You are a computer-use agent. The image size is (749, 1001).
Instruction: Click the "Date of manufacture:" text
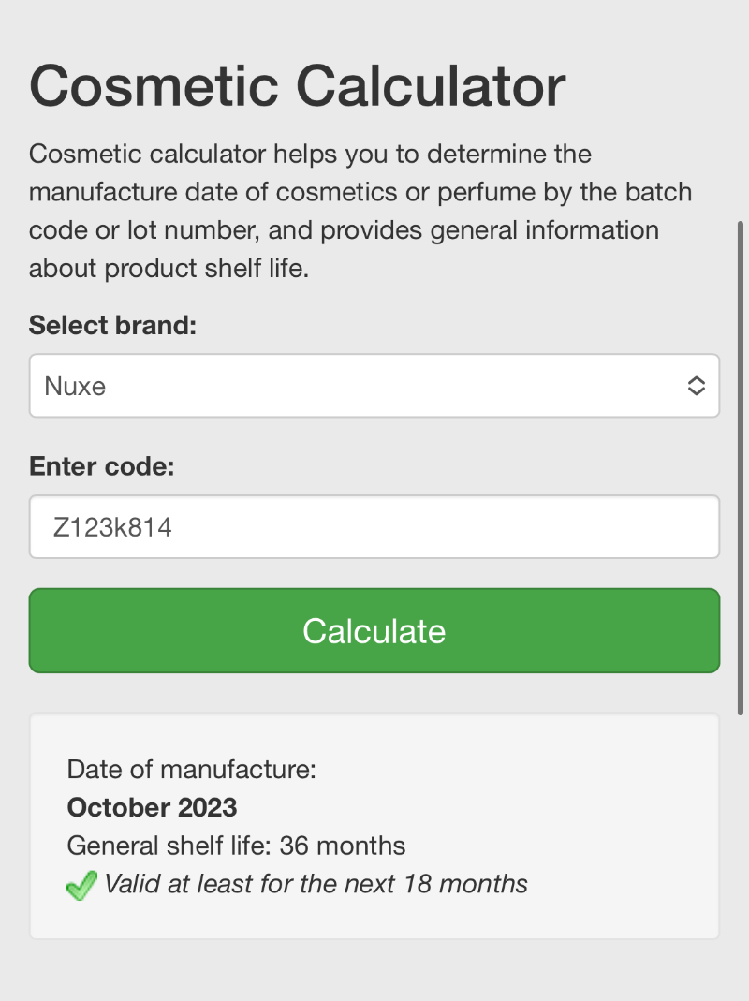point(192,770)
